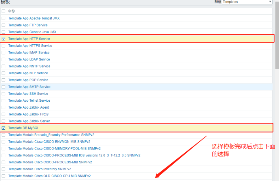Check Template App POP Service checkbox
Screen dimensions: 279x181
[3, 80]
